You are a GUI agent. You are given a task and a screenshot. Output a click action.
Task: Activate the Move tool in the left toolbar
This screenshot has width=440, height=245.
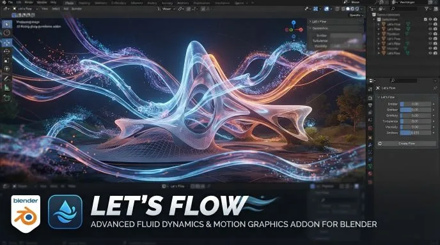pos(7,43)
